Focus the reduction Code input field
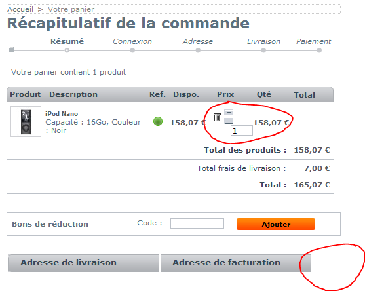The height and width of the screenshot is (291, 365). click(x=197, y=223)
